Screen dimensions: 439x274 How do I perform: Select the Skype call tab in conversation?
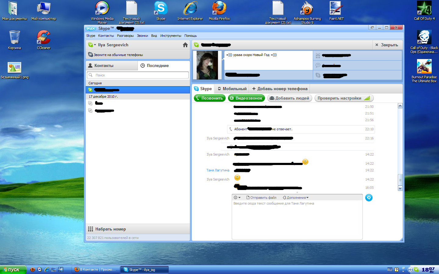tap(203, 89)
